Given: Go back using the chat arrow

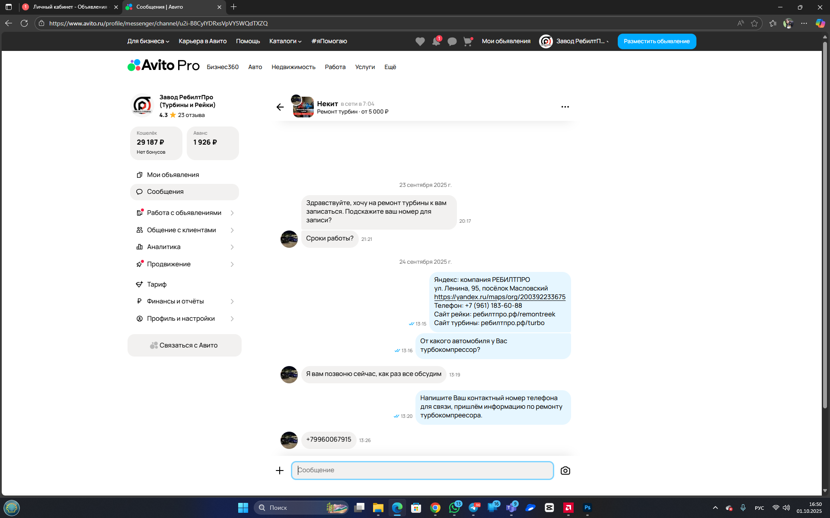Looking at the screenshot, I should (x=280, y=107).
